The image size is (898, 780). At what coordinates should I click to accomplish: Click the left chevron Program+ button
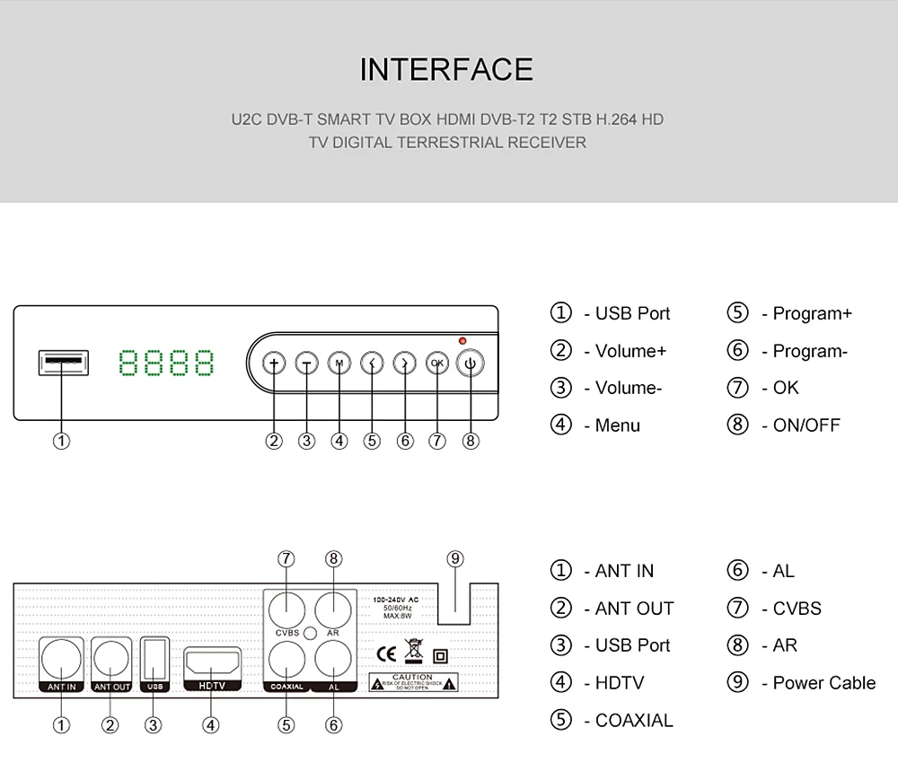point(372,363)
